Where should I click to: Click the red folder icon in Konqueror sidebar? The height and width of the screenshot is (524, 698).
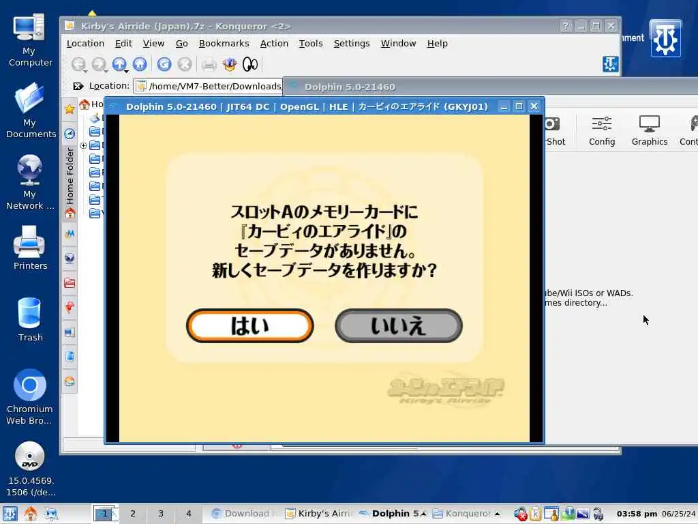[x=70, y=282]
